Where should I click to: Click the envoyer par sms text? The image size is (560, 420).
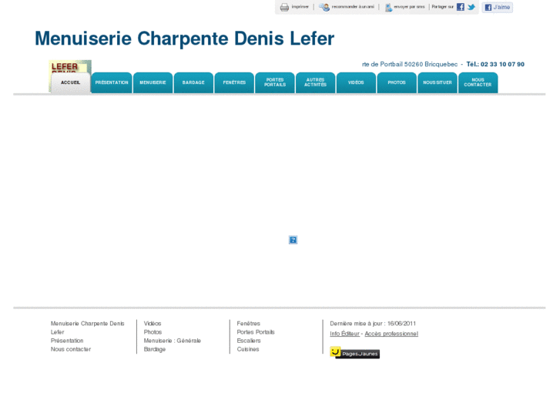[x=409, y=7]
